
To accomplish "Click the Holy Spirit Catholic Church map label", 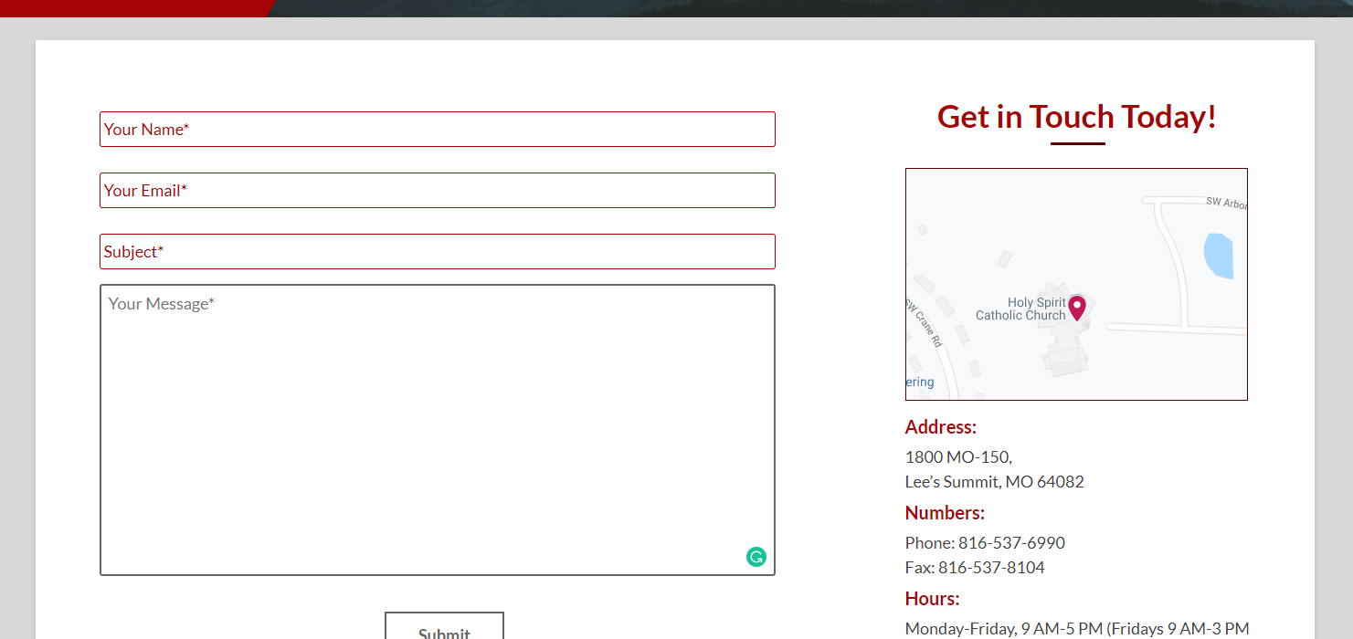I will pyautogui.click(x=1020, y=309).
